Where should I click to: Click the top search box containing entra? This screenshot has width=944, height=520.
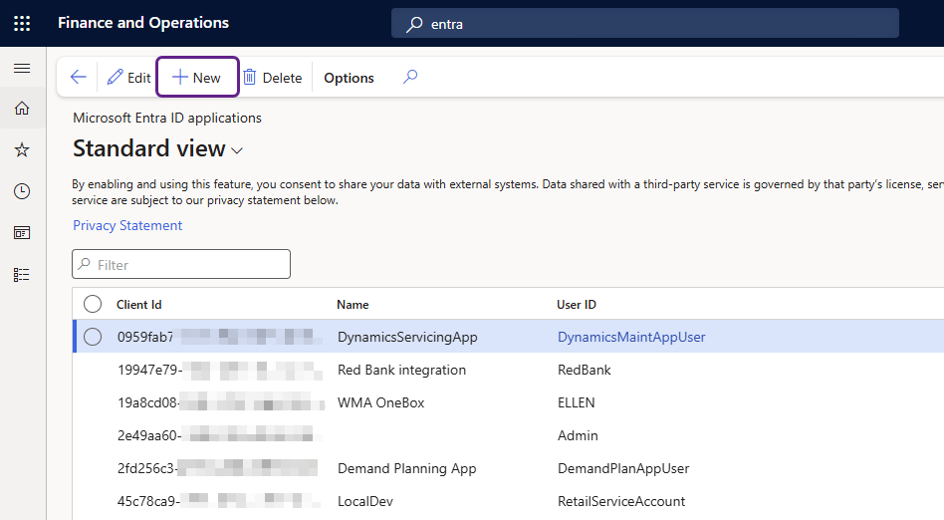click(645, 23)
